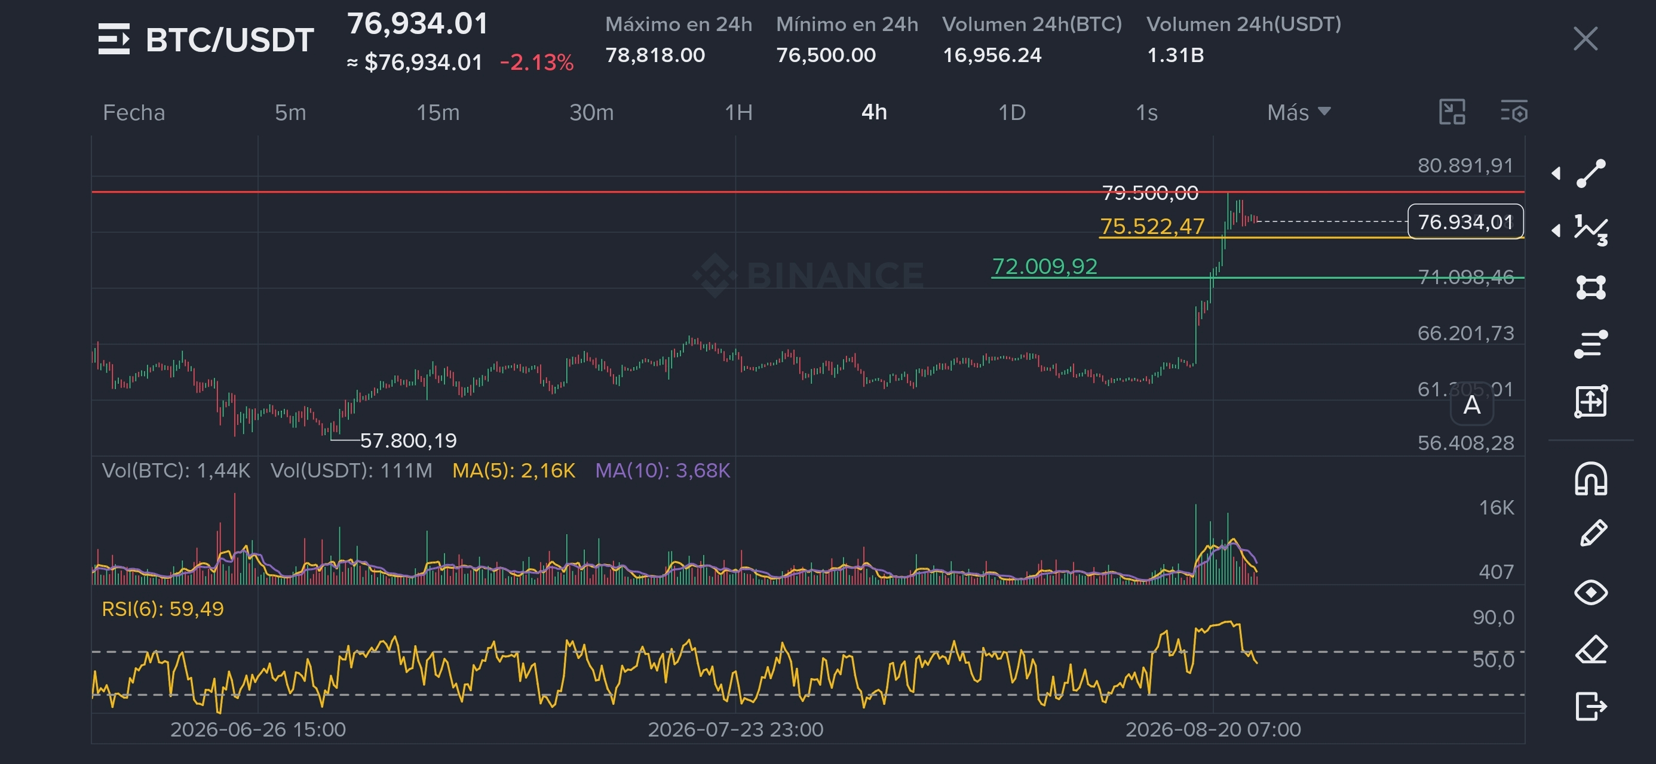This screenshot has height=764, width=1656.
Task: Open the indicator settings icon
Action: pyautogui.click(x=1513, y=112)
